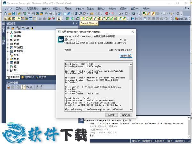Open the Meshing Toolbox cube icon in second toolbar
Image resolution: width=192 pixels, height=144 pixels.
point(10,19)
